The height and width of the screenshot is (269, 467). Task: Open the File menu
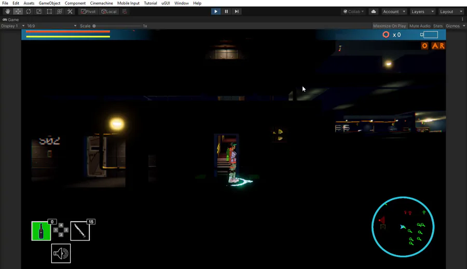pos(5,3)
